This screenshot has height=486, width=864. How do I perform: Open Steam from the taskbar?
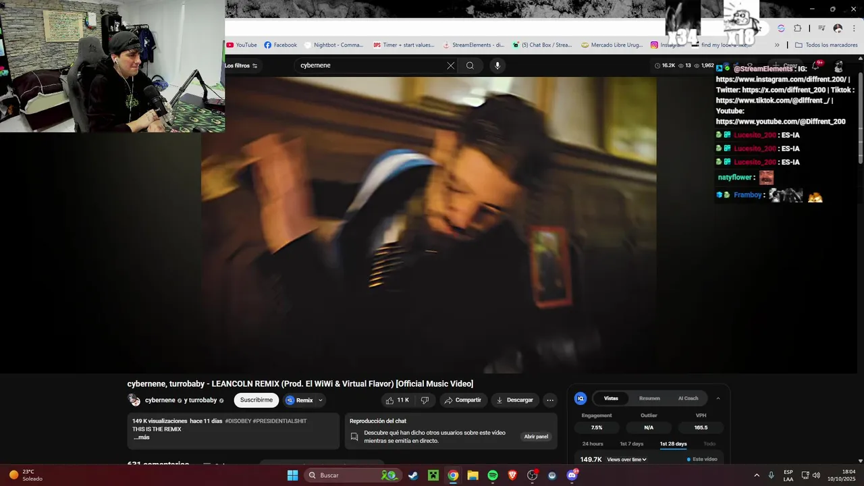[x=413, y=475]
